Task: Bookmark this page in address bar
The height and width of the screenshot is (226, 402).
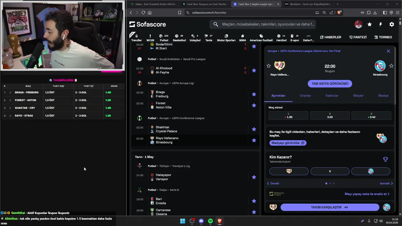Action: 180,13
